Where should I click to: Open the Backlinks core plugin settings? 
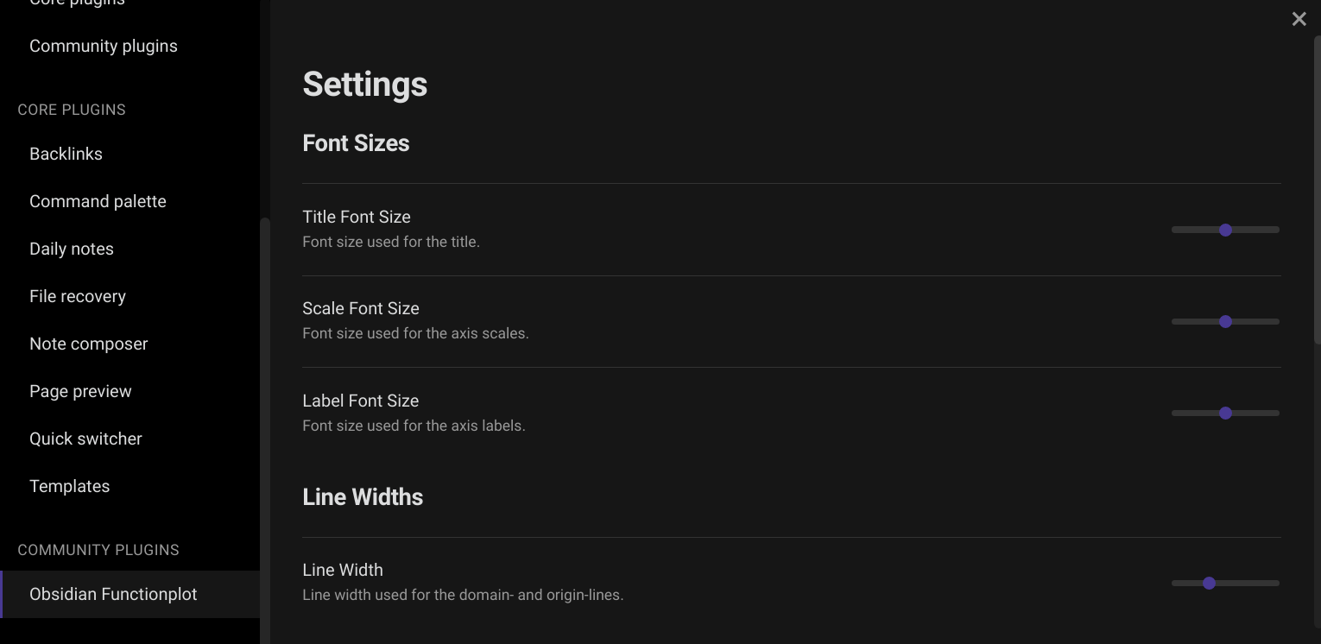click(x=66, y=153)
